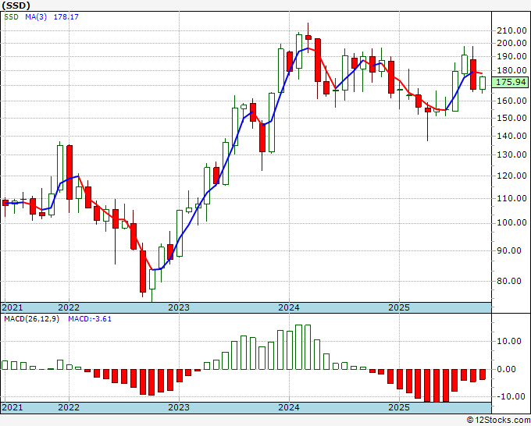Click 2023 on the price chart timeline
The height and width of the screenshot is (426, 531).
pyautogui.click(x=179, y=307)
